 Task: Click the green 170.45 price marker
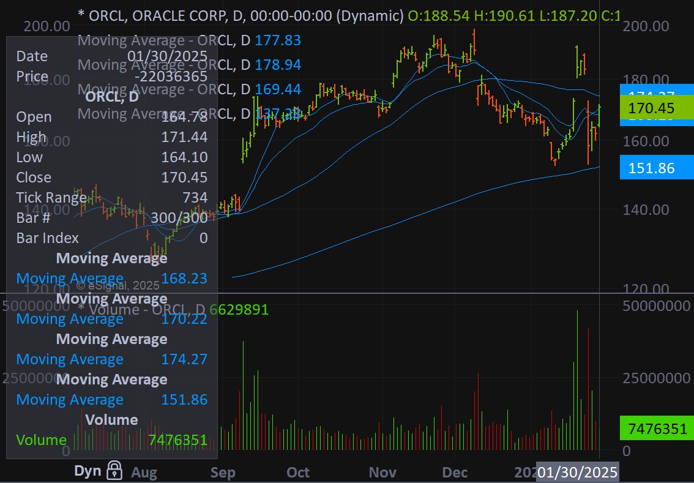pyautogui.click(x=657, y=108)
